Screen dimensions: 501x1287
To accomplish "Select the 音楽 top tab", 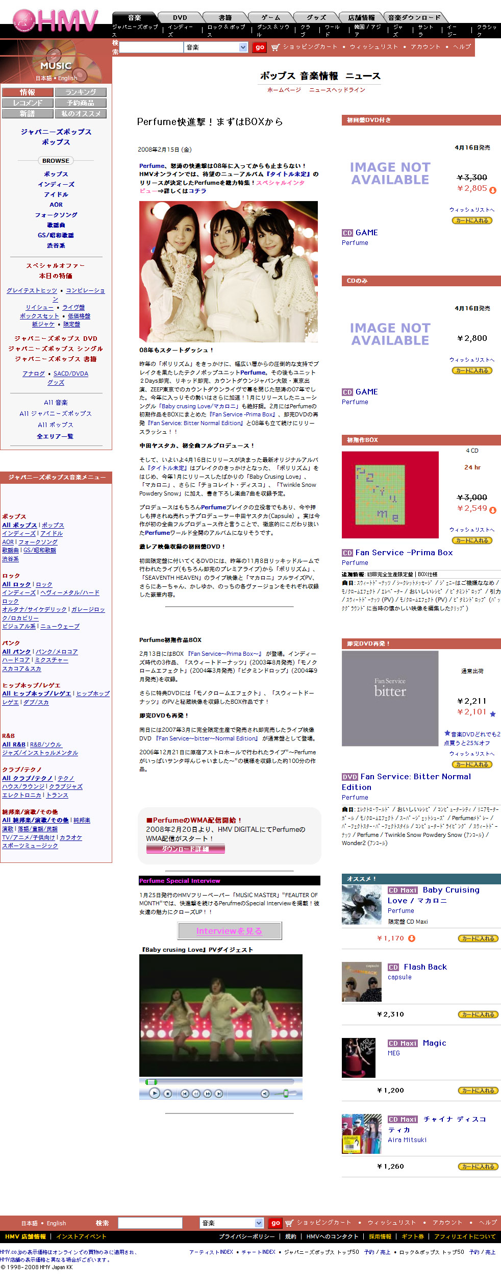I will 135,18.
